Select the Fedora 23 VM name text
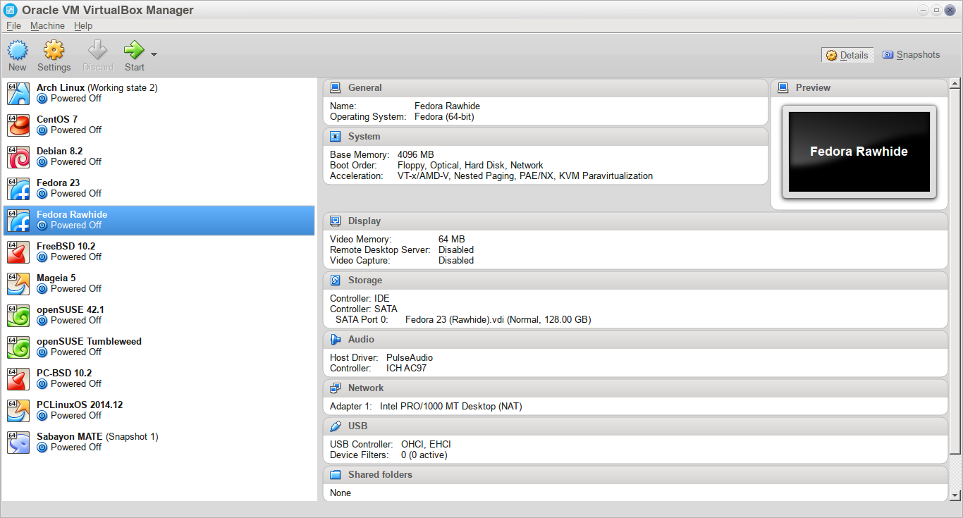The image size is (963, 518). 59,183
